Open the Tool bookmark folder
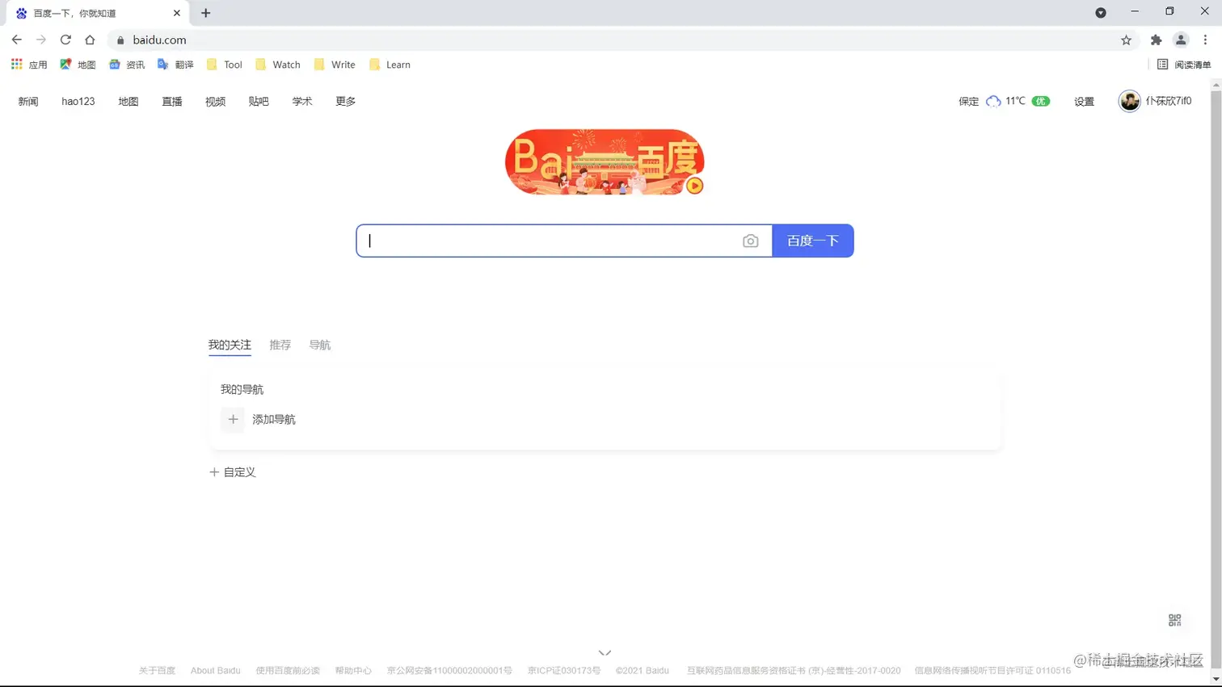Image resolution: width=1222 pixels, height=687 pixels. 225,65
